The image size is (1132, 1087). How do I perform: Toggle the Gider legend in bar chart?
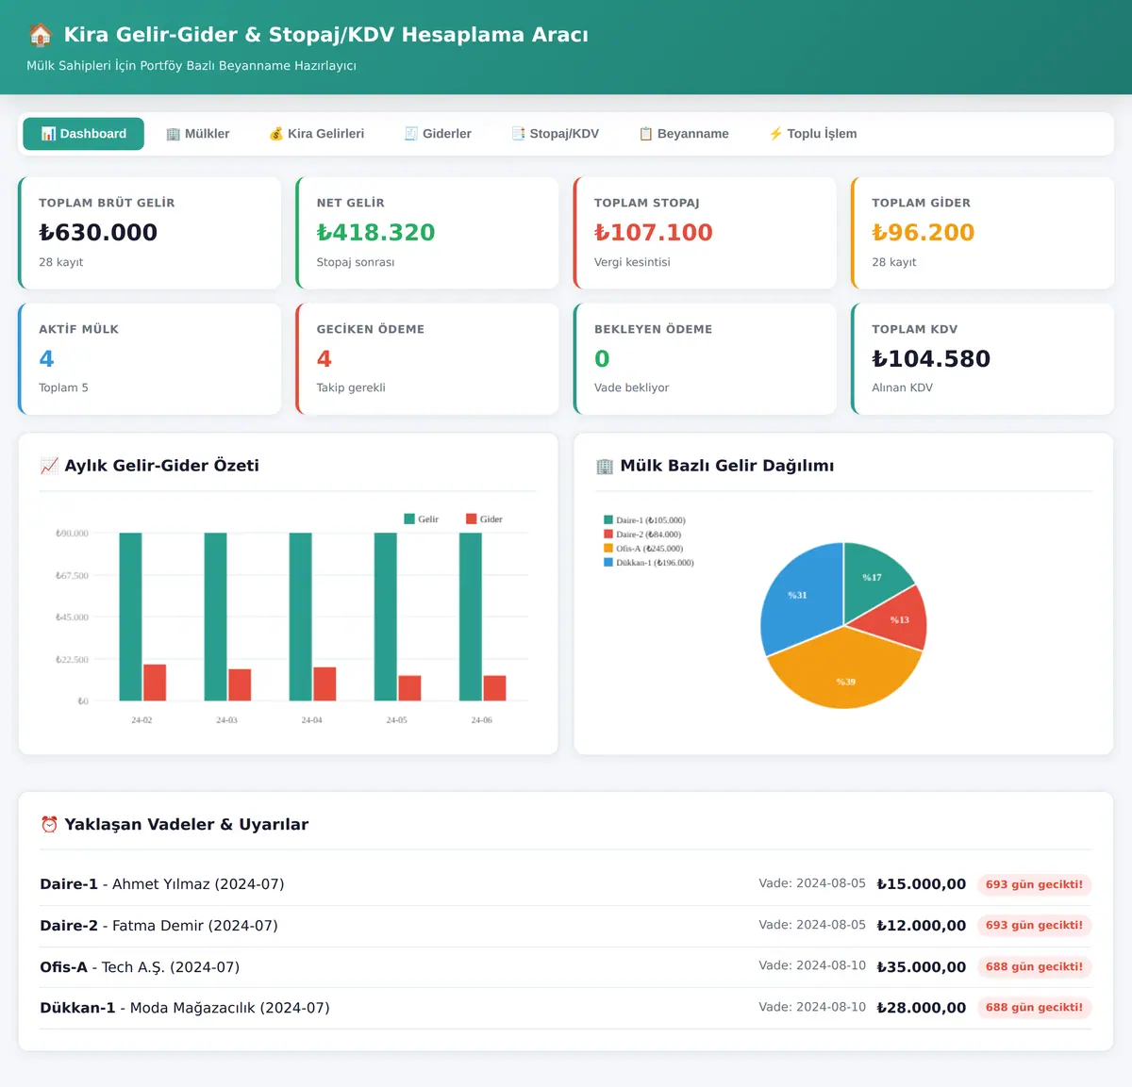[x=484, y=519]
